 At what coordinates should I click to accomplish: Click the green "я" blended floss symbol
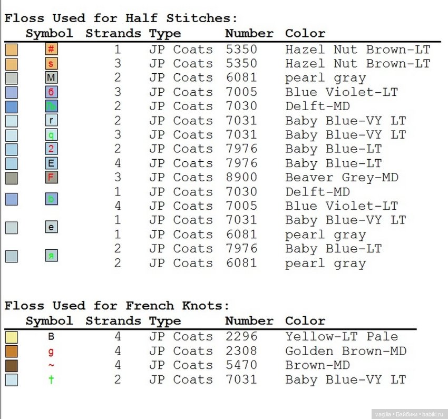point(51,256)
